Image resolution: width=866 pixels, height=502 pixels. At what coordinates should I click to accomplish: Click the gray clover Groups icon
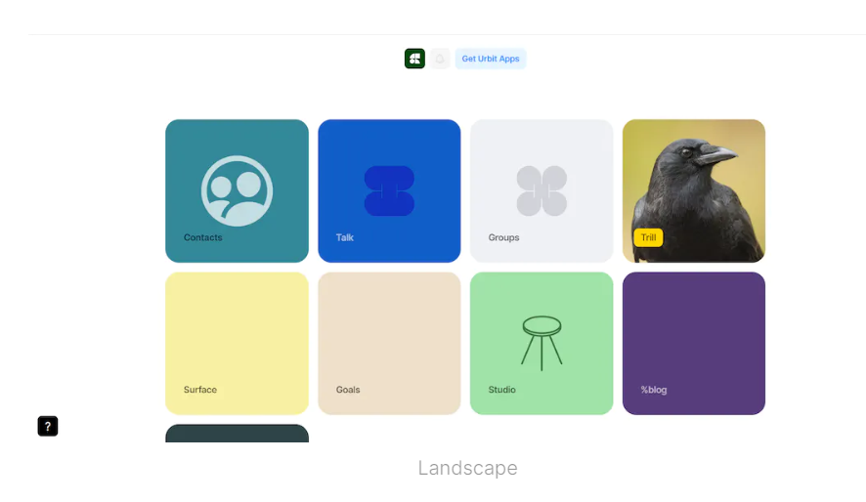[x=541, y=190]
